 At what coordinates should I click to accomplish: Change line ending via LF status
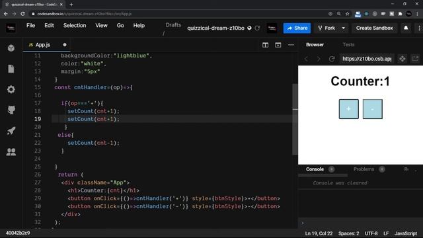point(386,233)
